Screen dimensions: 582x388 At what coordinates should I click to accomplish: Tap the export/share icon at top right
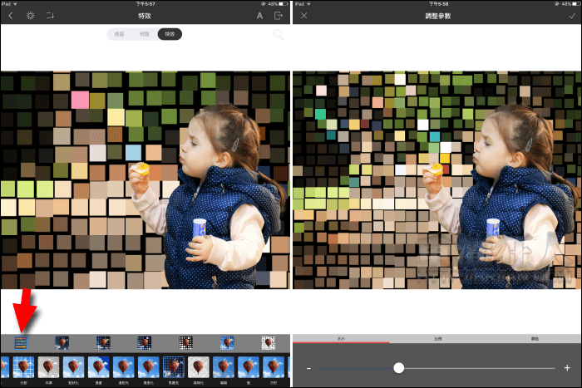coord(279,16)
